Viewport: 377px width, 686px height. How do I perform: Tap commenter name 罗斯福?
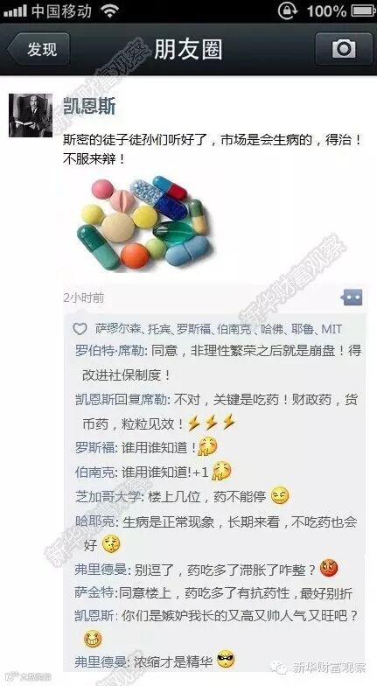click(94, 448)
